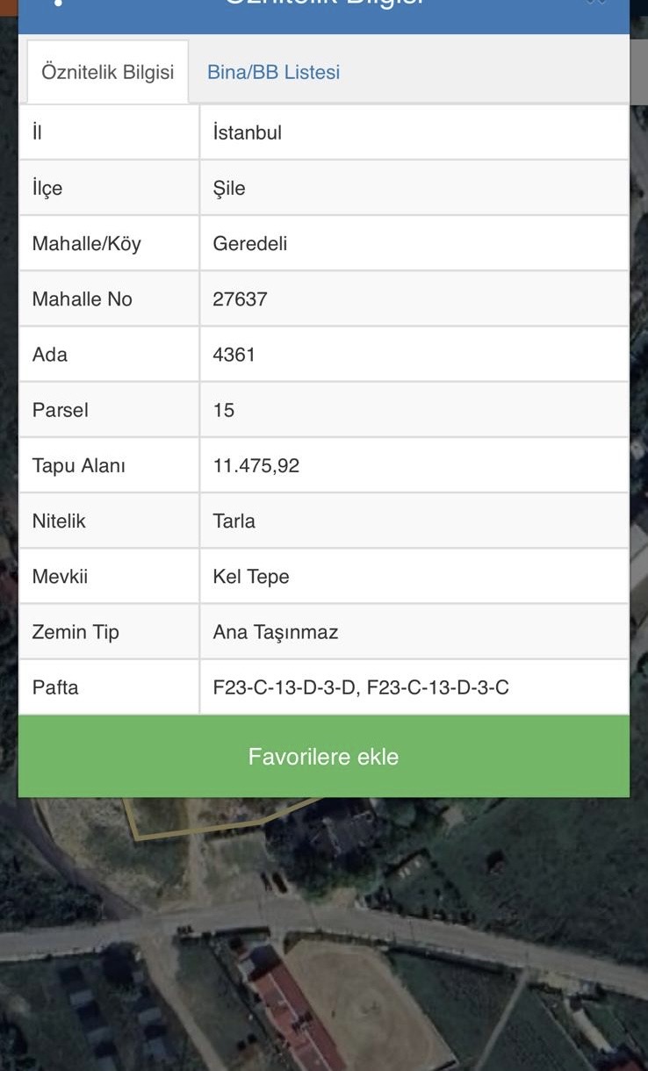Click the Ada number 4361
Viewport: 648px width, 1071px height.
point(234,355)
